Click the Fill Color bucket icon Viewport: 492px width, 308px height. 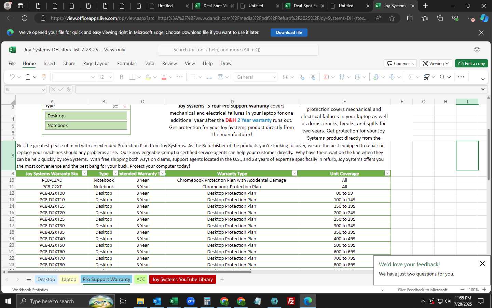pos(148,77)
